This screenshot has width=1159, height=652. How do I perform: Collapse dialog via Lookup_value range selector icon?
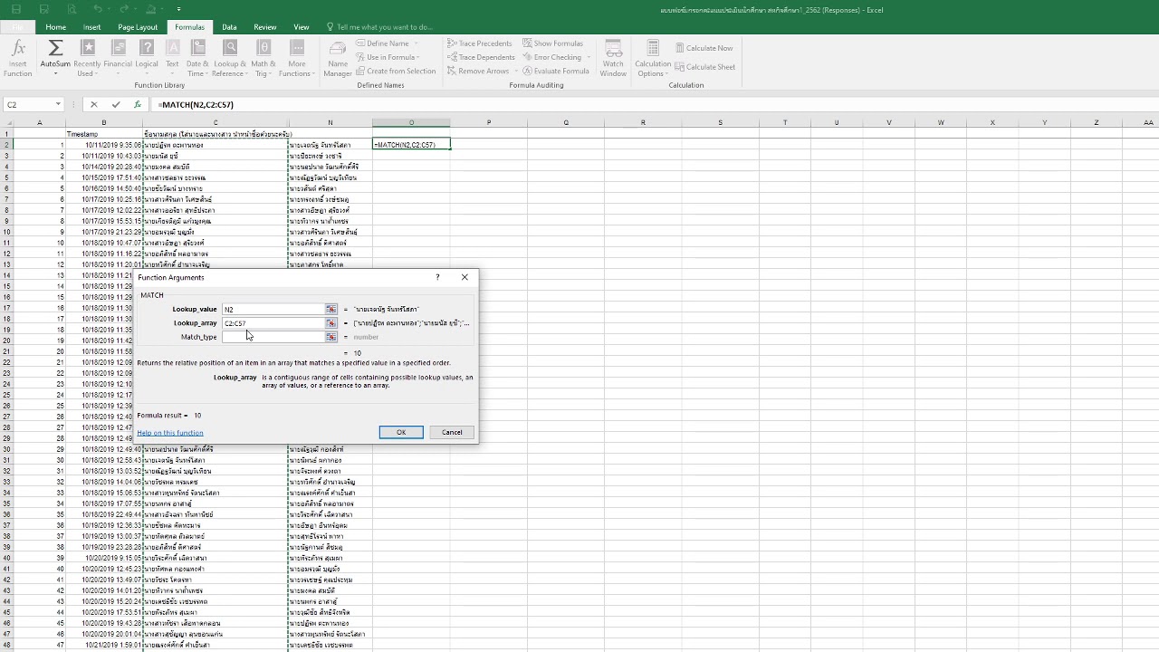click(331, 310)
